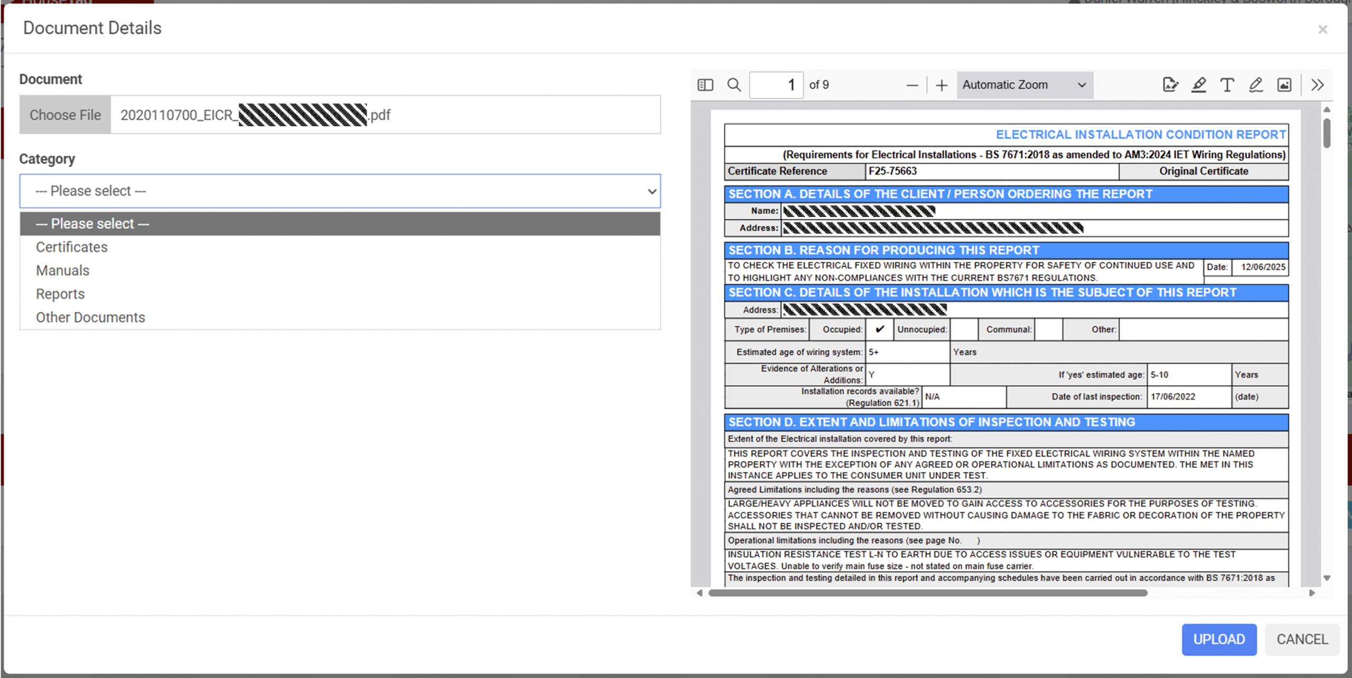This screenshot has height=678, width=1352.
Task: Select the add signature tool
Action: [x=1170, y=85]
